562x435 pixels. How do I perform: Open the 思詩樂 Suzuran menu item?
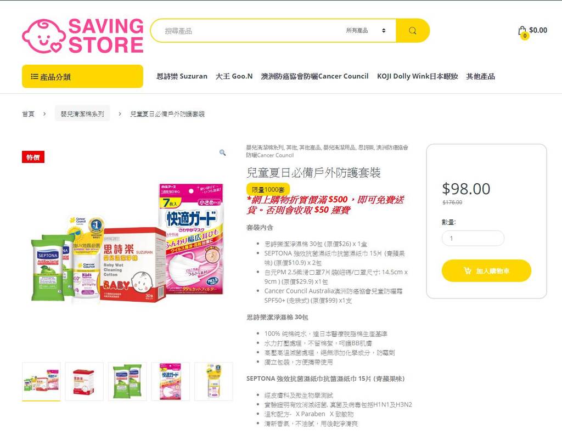tap(182, 76)
